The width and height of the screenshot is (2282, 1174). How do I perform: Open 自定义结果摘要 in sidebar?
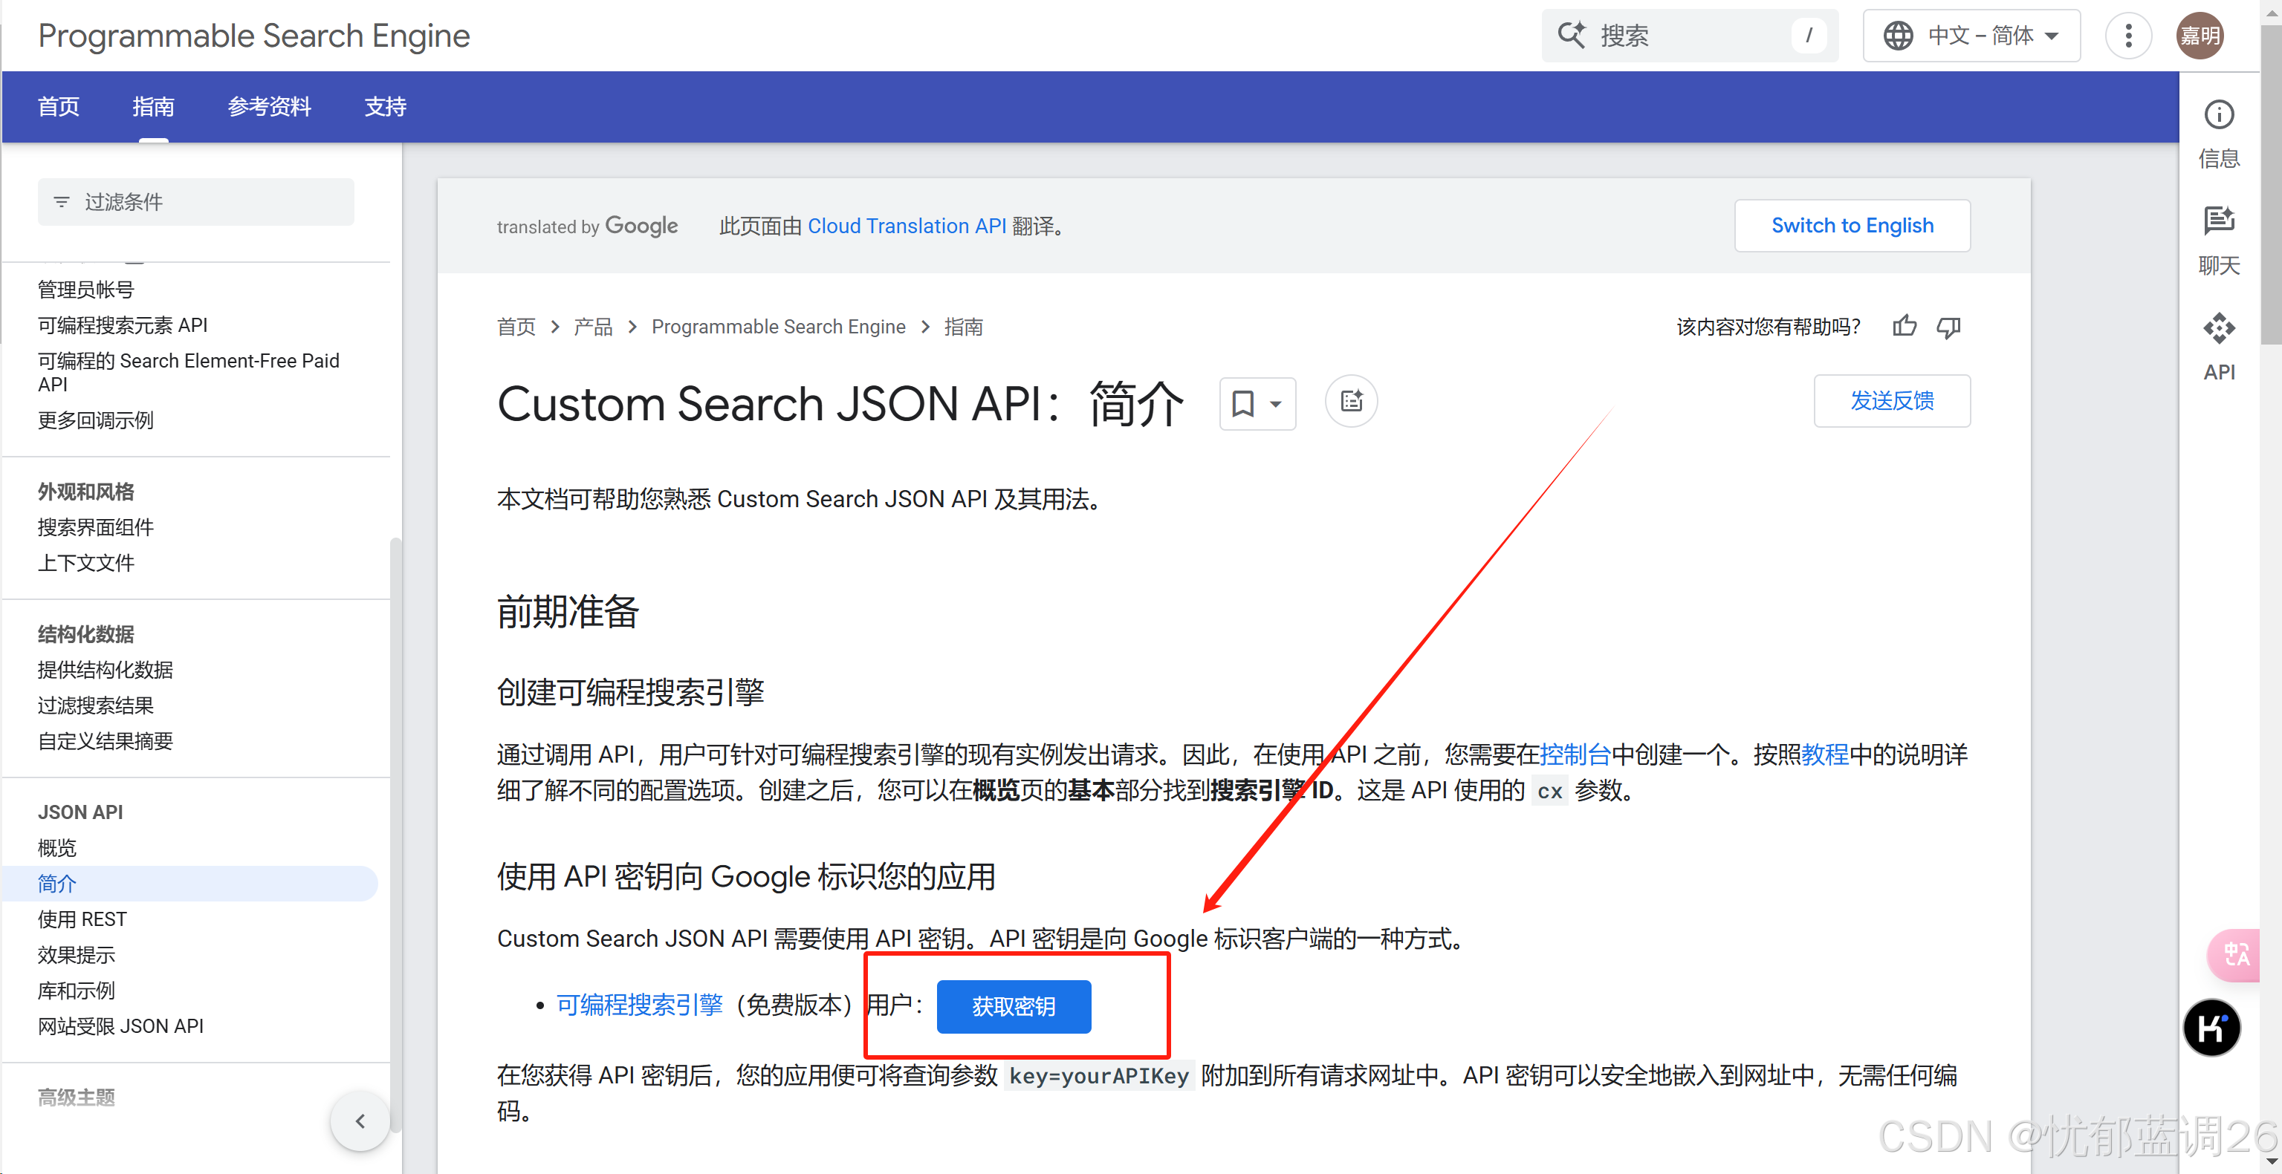106,740
